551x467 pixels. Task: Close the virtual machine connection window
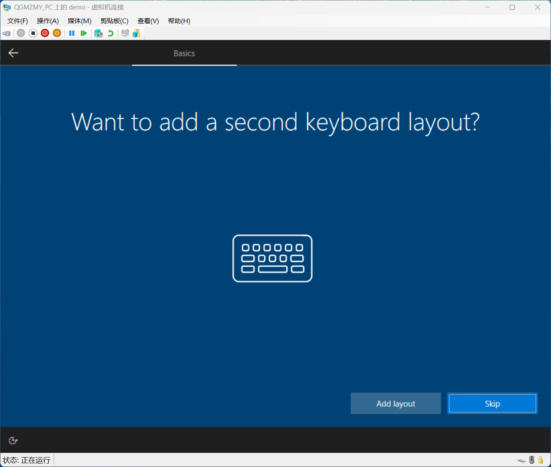[x=538, y=7]
